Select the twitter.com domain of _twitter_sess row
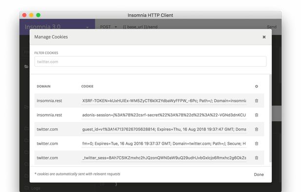Viewport: 301px width, 192px height. pos(47,158)
